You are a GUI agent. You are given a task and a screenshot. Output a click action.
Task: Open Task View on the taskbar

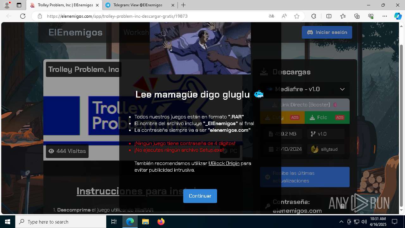pyautogui.click(x=114, y=222)
